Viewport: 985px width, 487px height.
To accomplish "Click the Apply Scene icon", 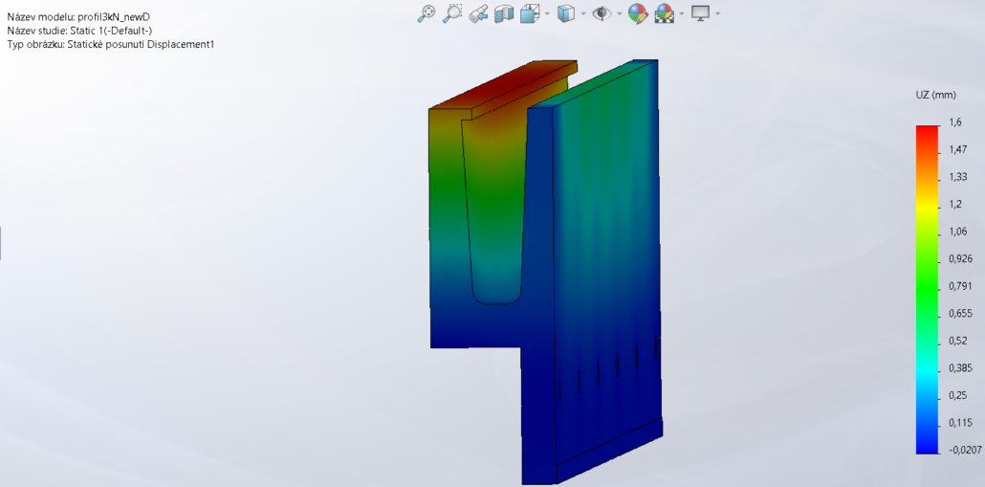I will click(664, 13).
